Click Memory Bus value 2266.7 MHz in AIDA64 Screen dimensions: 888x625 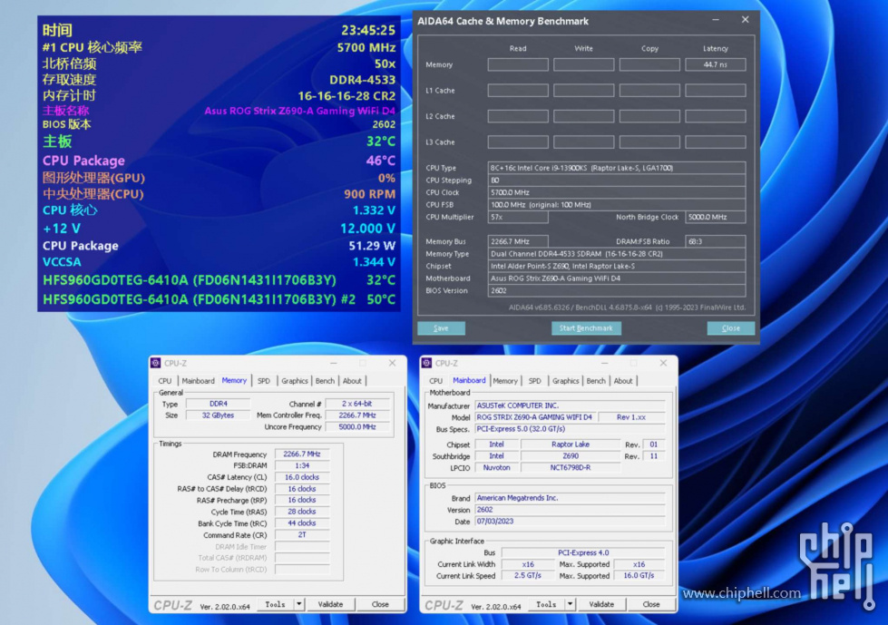(518, 241)
